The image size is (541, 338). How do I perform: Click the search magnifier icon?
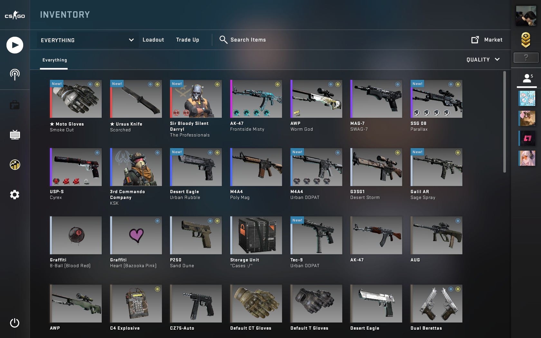(223, 40)
